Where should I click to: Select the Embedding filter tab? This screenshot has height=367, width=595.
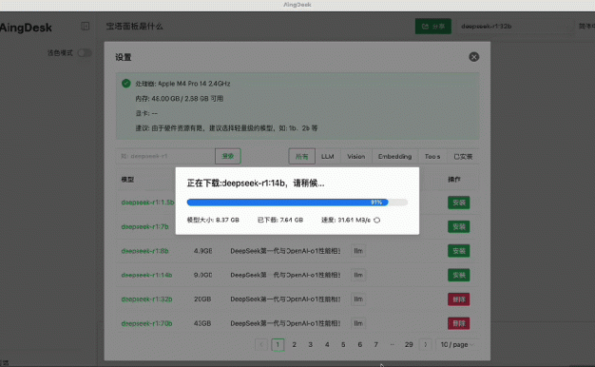click(x=394, y=156)
